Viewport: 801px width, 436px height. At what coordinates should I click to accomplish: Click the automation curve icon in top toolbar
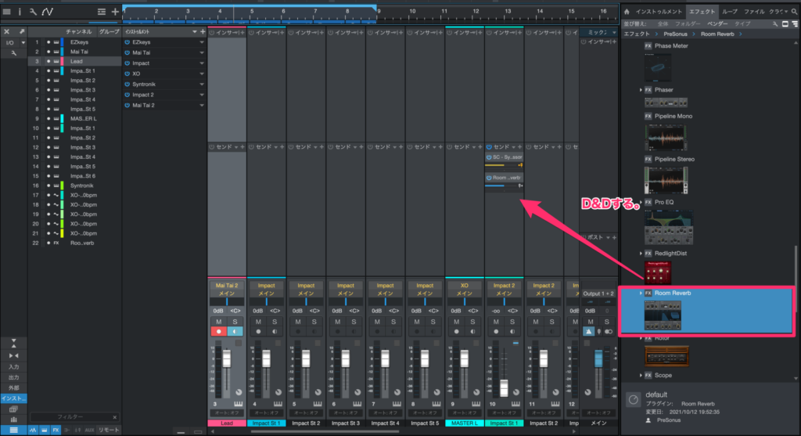click(x=47, y=12)
